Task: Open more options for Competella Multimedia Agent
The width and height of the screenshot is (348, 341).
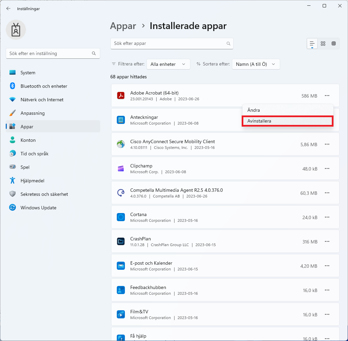Action: pos(327,193)
